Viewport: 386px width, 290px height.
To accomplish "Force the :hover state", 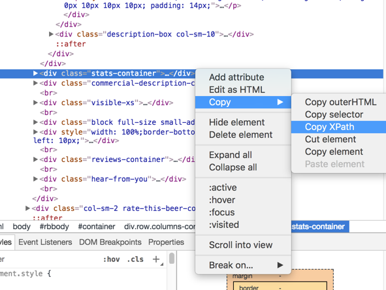I will (x=243, y=200).
